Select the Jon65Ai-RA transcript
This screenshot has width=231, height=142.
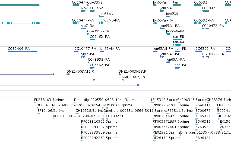(x=168, y=34)
